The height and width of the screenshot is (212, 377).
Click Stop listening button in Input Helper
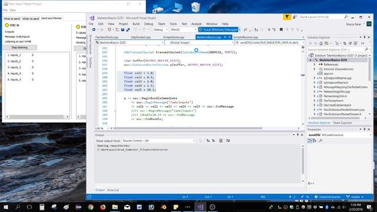[19, 47]
